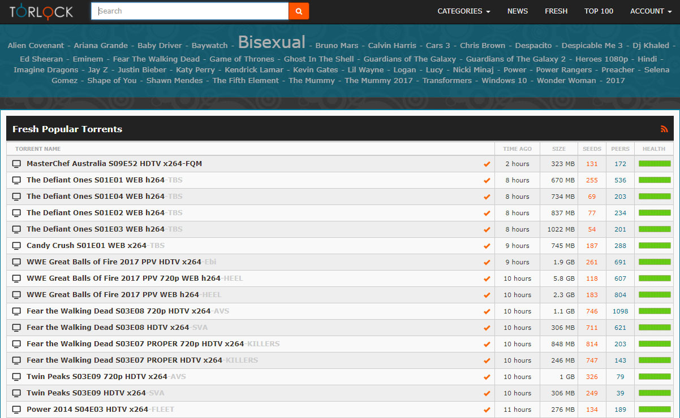
Task: Click the verified checkmark on Candy Crush S01E01 row
Action: 487,246
